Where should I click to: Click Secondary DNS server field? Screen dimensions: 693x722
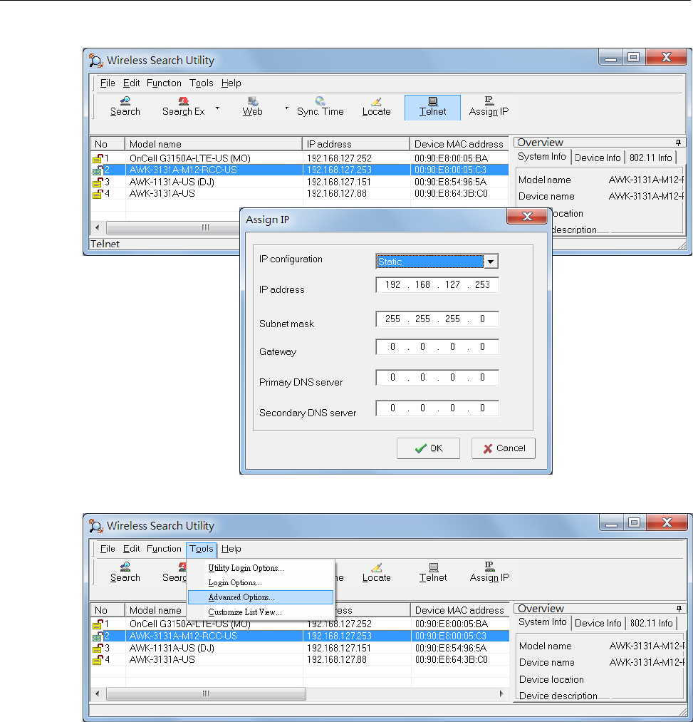(437, 408)
